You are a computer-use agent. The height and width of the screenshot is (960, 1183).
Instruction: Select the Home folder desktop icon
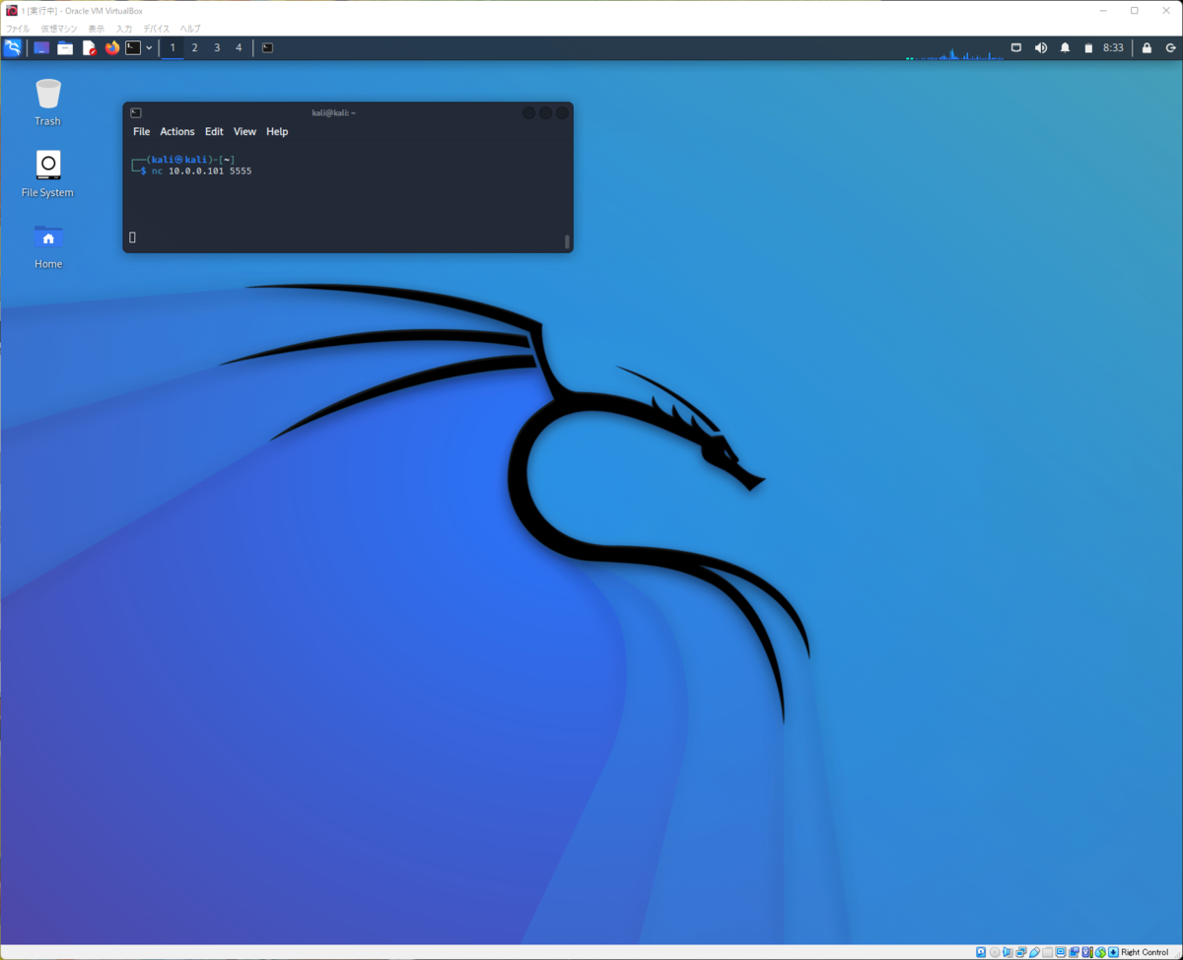(48, 245)
